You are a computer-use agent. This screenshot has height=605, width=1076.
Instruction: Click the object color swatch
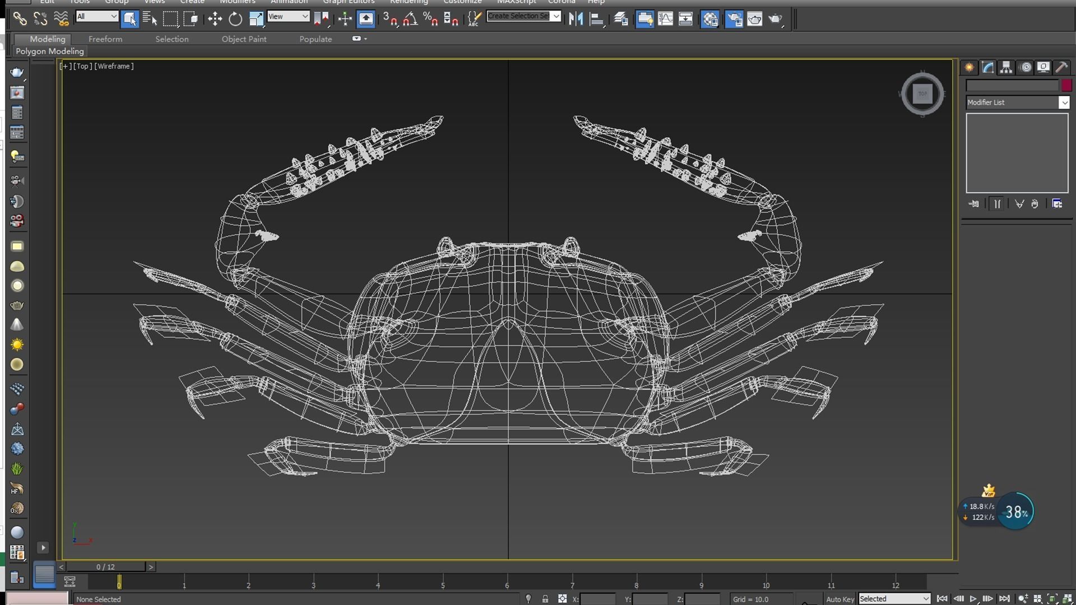click(x=1066, y=85)
